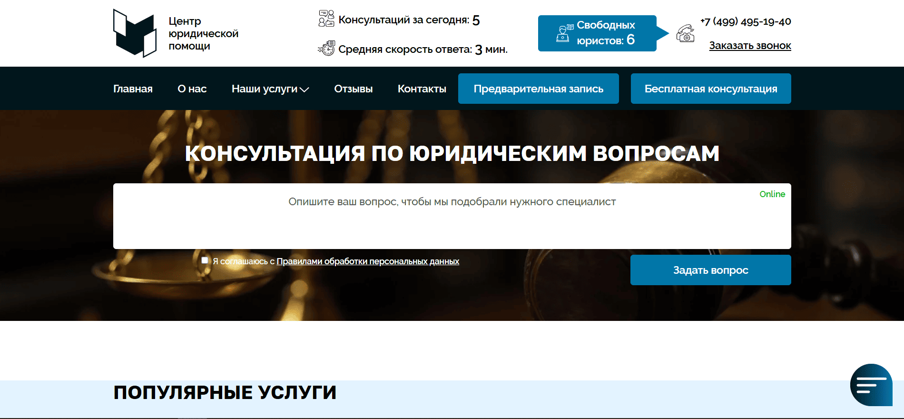Click the Центр юридической помощи logo icon

click(x=135, y=33)
